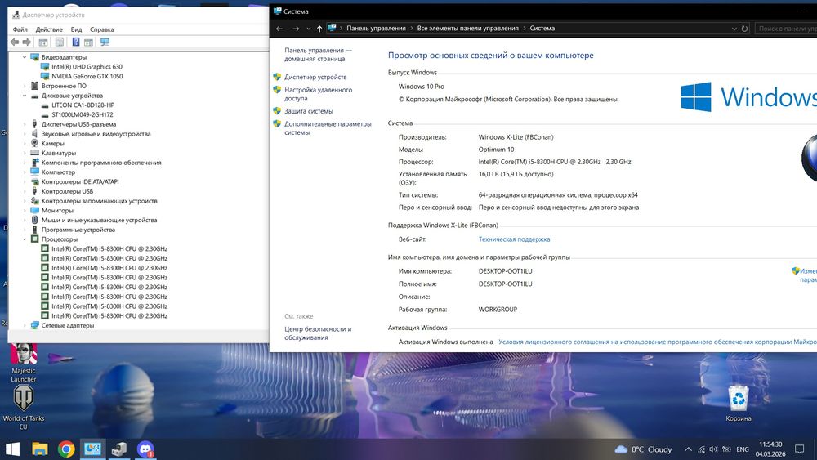Expand Компоненты программного обеспечения category

tap(25, 163)
